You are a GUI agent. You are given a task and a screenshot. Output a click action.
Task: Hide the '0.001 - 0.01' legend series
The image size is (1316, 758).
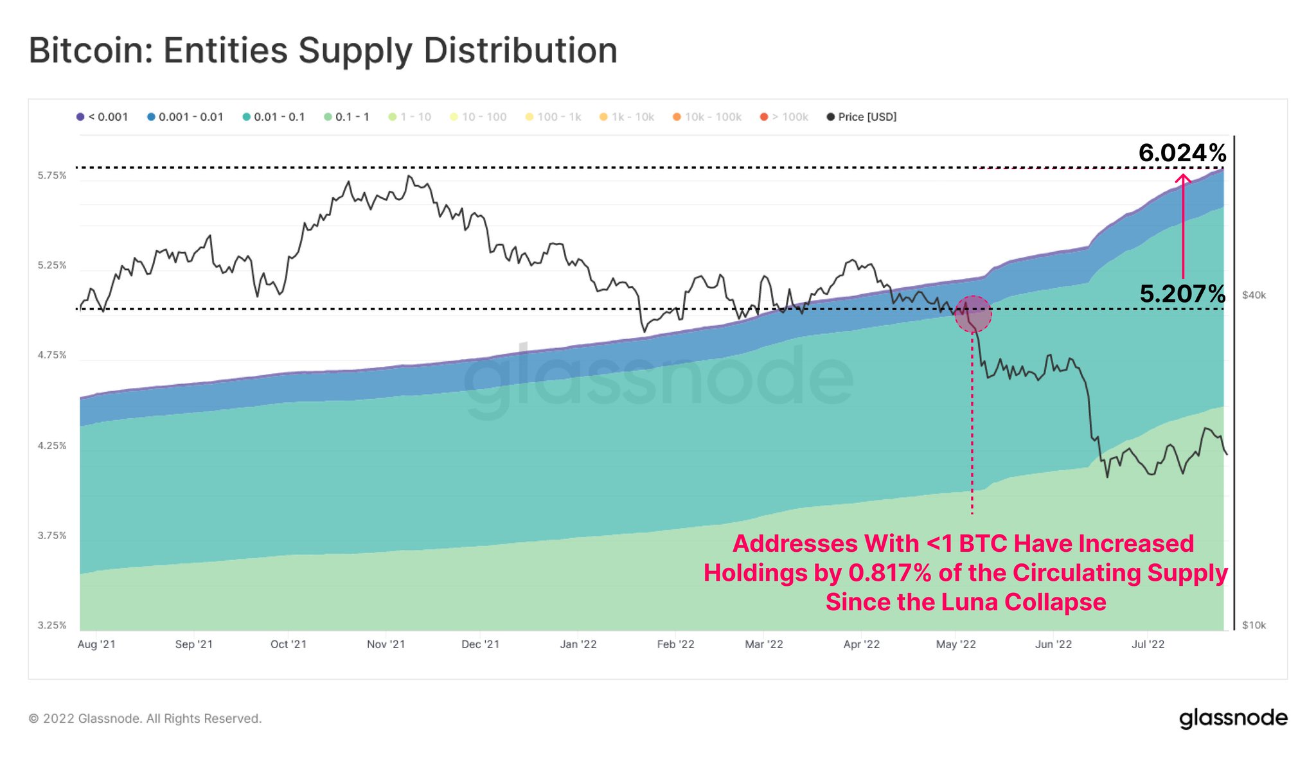[x=185, y=117]
